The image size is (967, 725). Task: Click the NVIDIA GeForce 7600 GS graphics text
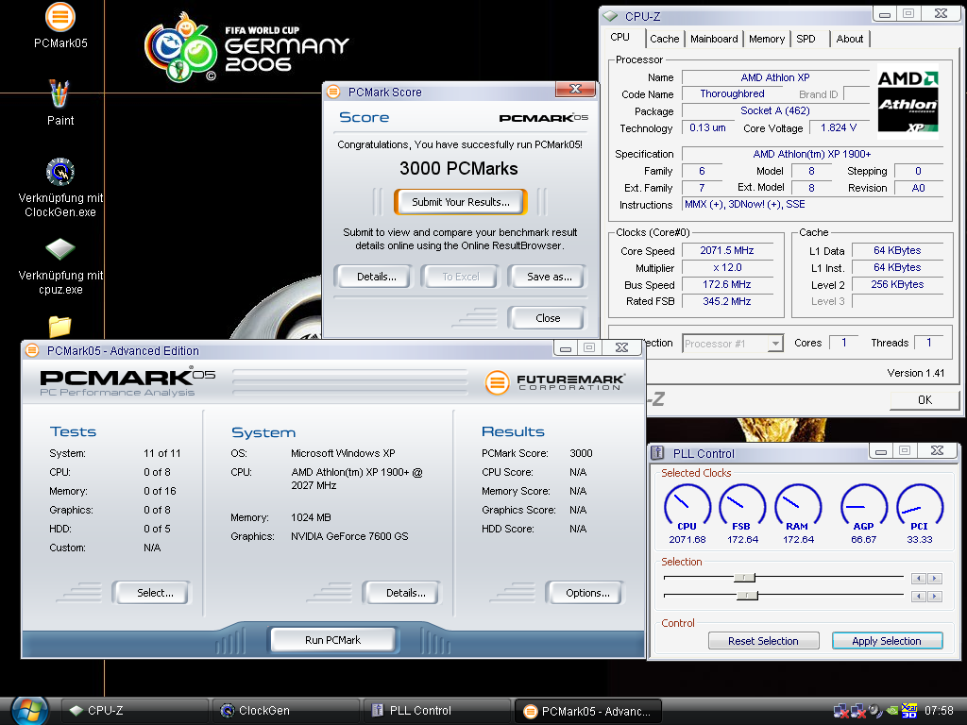click(349, 536)
